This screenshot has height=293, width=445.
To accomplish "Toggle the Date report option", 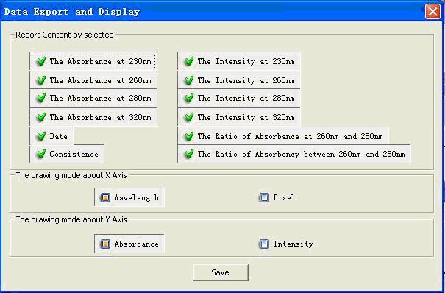I will (51, 136).
